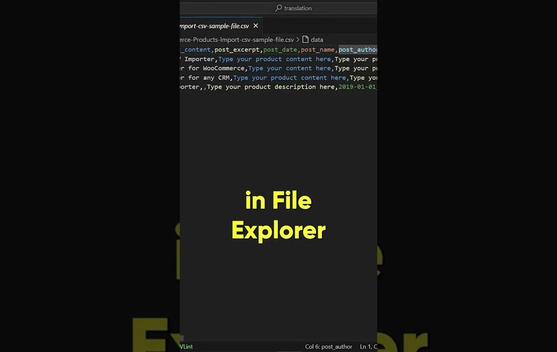
Task: Click the translation search box
Action: [x=278, y=8]
